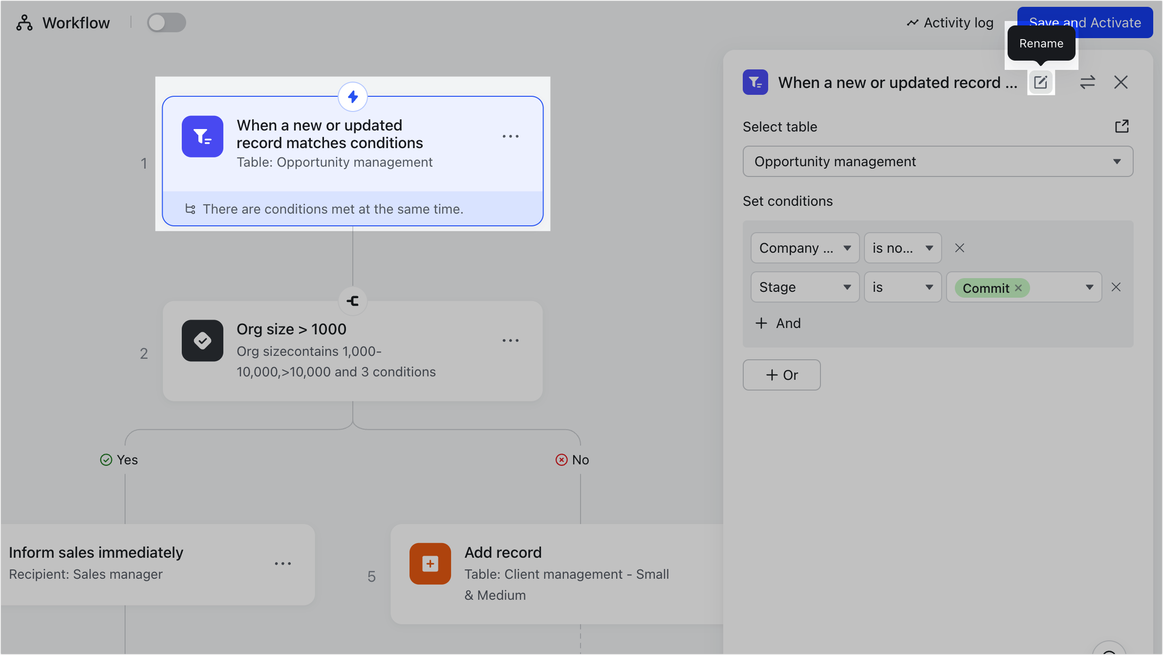Click the lightning trigger icon above step 1
Screen dimensions: 1163x655
tap(353, 97)
